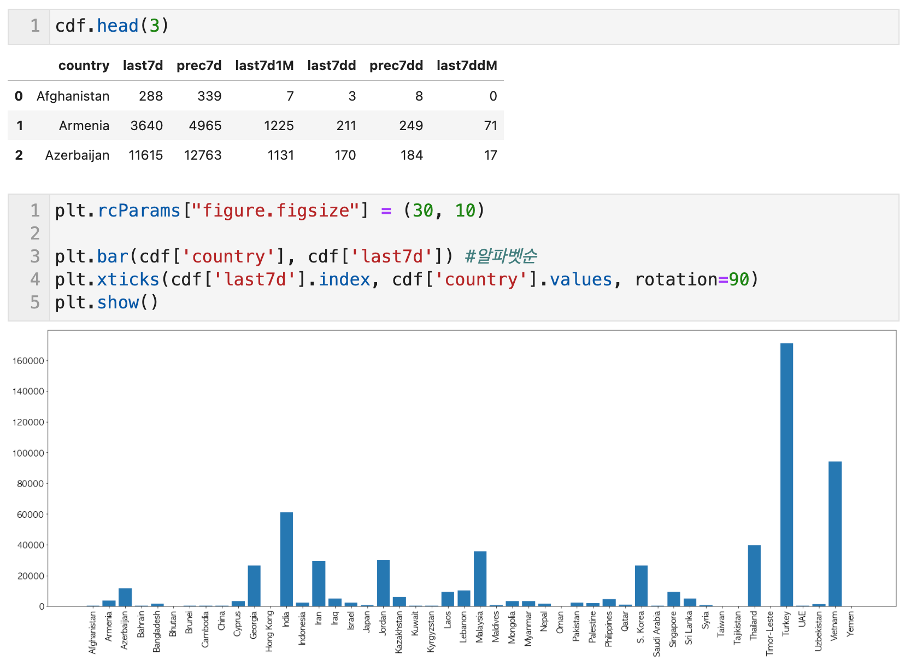
Task: Click the value 11615 in the table
Action: 145,155
